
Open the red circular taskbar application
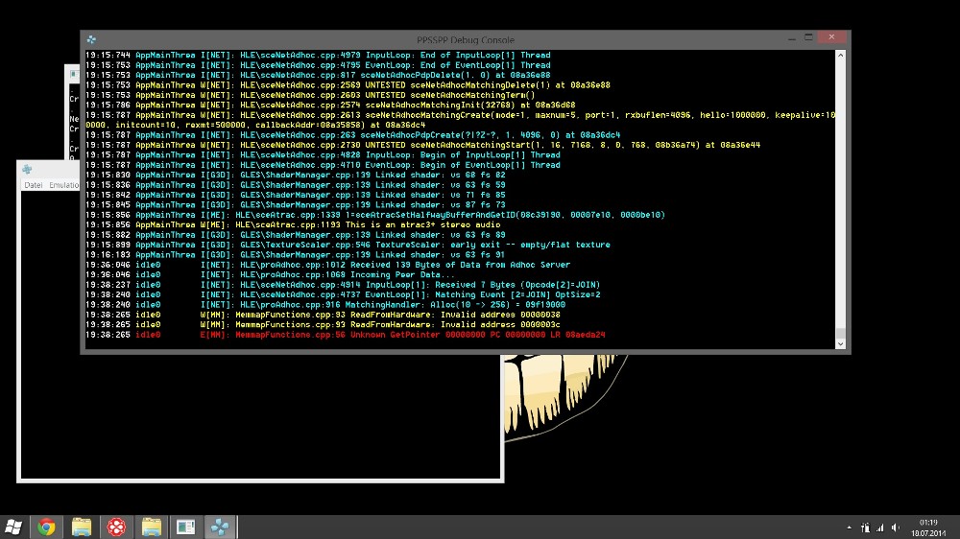[x=116, y=527]
